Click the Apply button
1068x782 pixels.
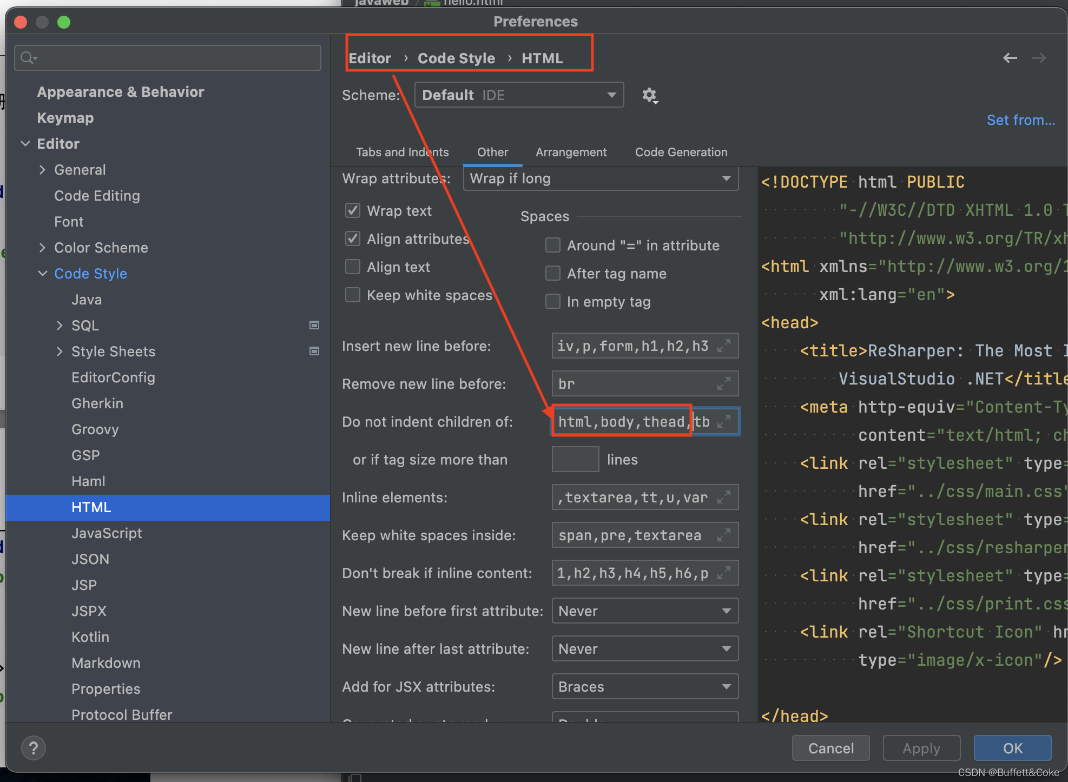921,748
